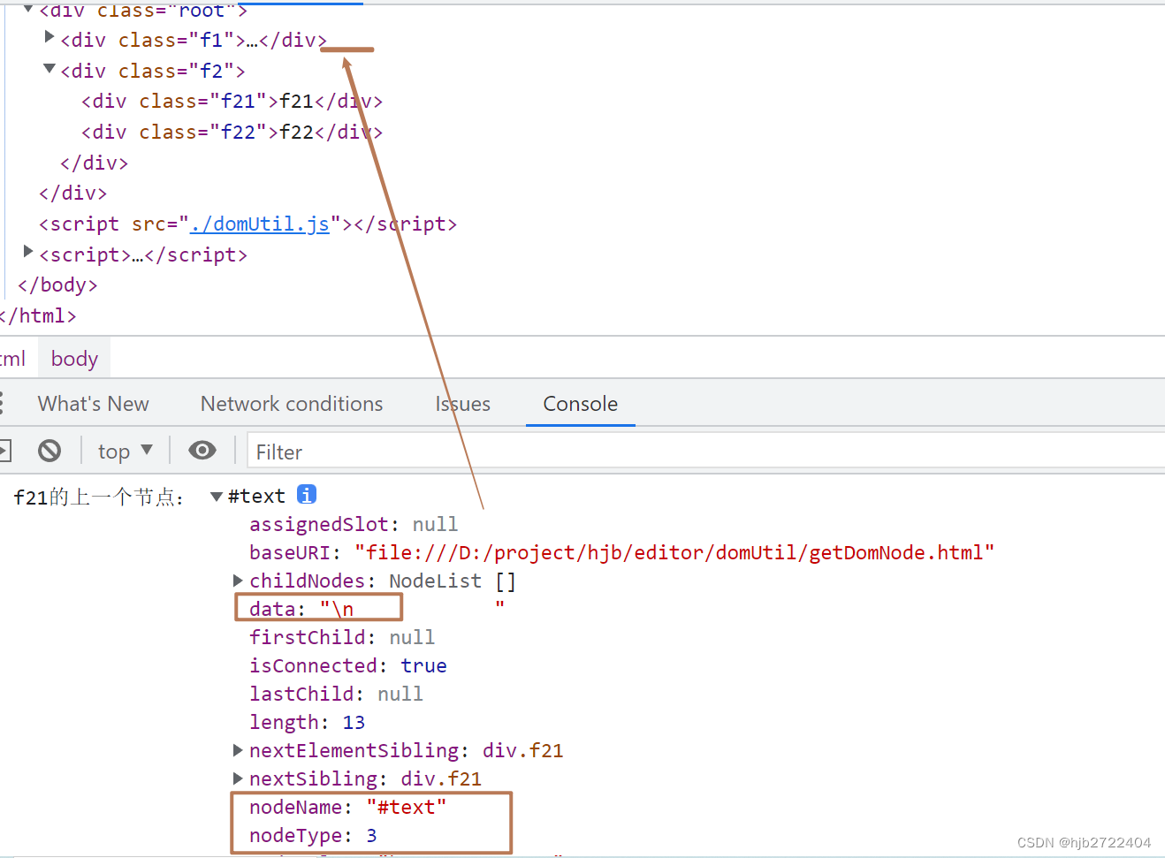Switch to the What's New tab

pos(94,404)
